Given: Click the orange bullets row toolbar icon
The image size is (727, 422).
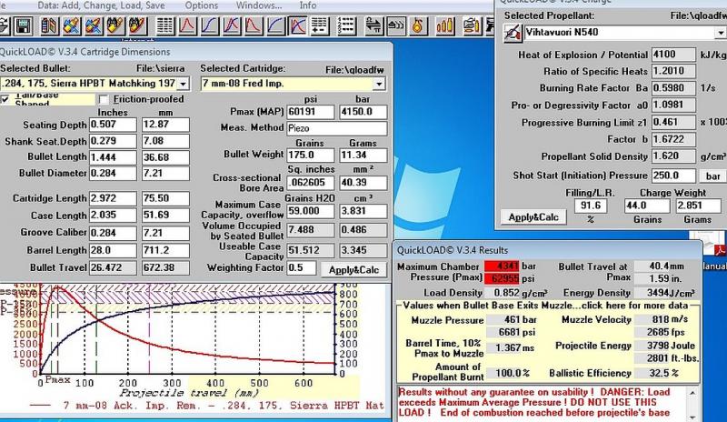Looking at the screenshot, I should coord(444,26).
